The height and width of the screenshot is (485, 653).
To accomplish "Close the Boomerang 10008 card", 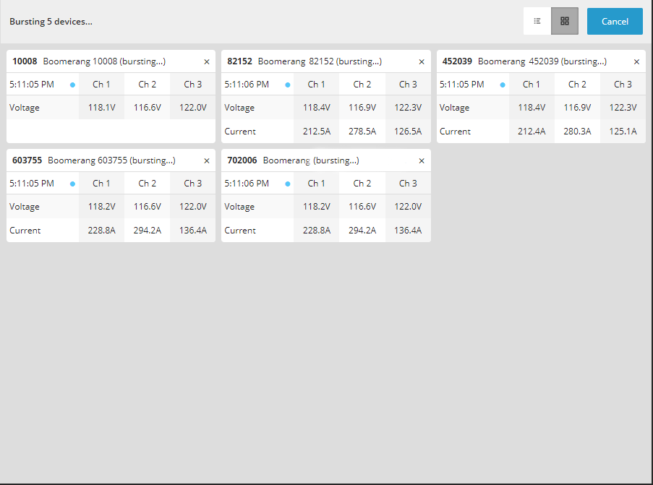I will pyautogui.click(x=206, y=61).
